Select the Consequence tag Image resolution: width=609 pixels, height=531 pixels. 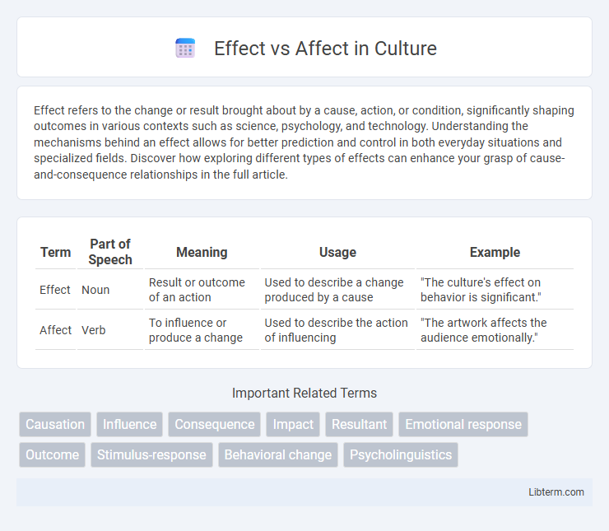[x=215, y=424]
